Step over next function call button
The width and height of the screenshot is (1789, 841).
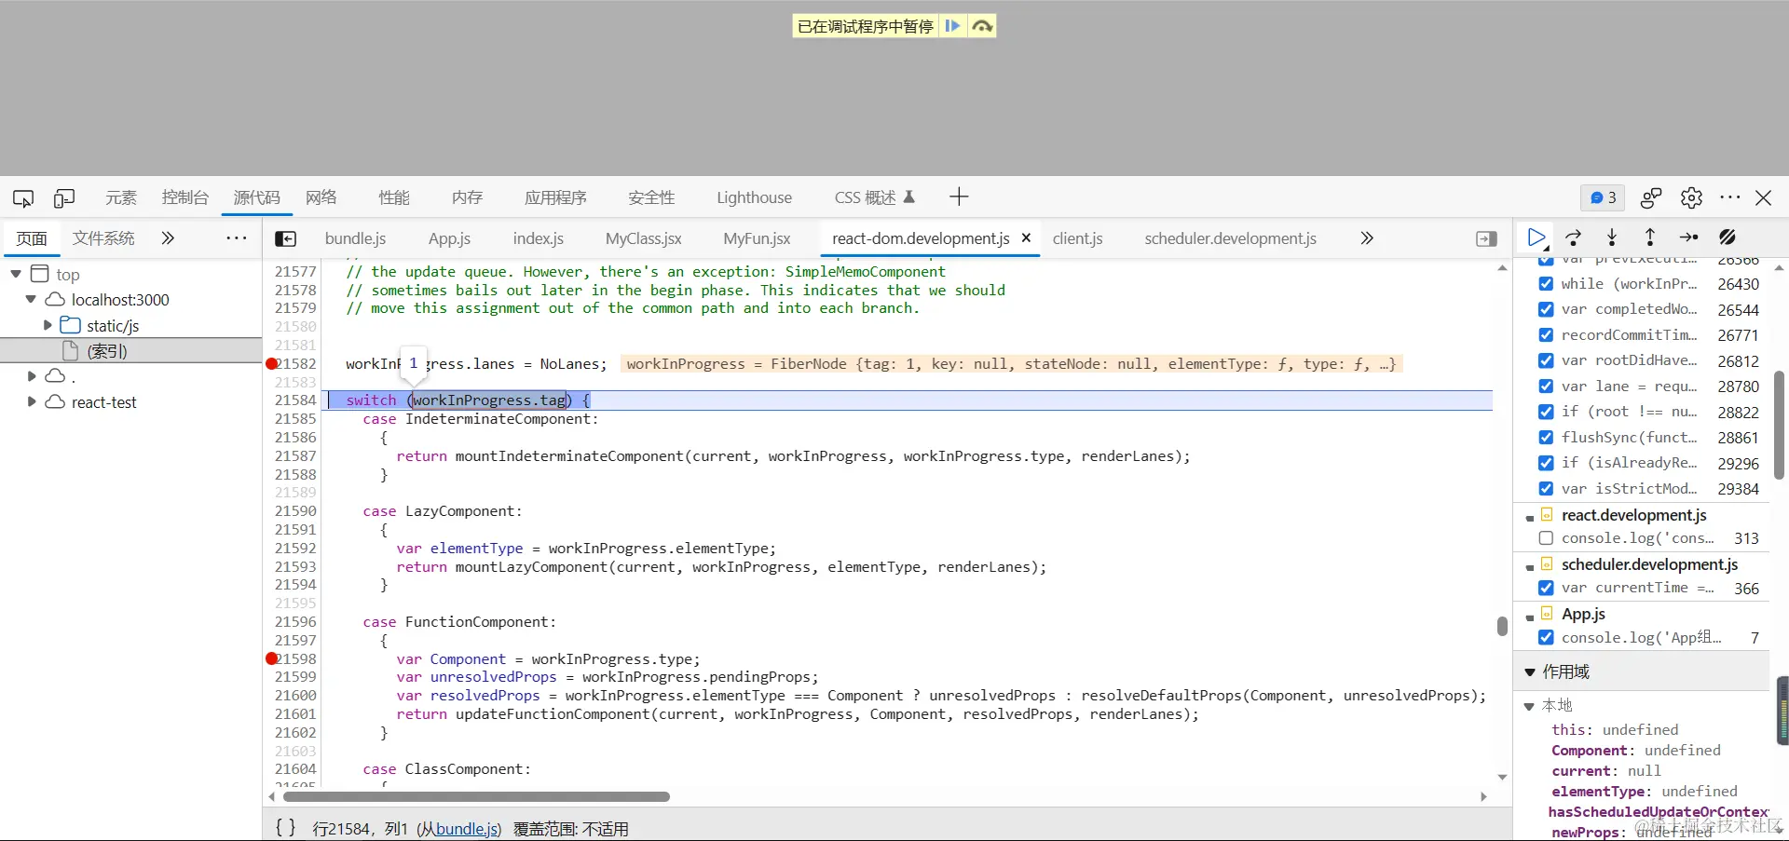pyautogui.click(x=1574, y=237)
